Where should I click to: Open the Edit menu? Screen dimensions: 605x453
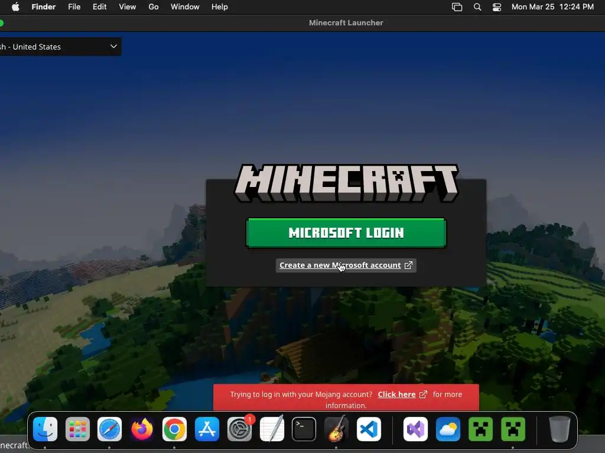pos(99,6)
